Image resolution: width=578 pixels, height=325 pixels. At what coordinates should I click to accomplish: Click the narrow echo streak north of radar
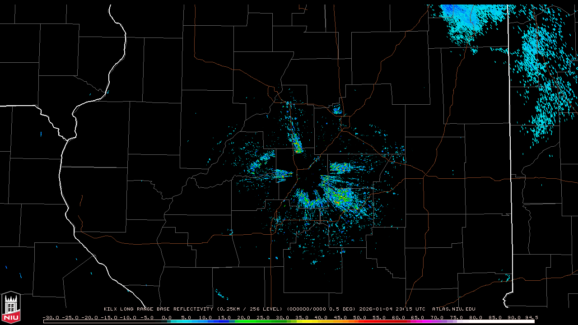pos(297,144)
